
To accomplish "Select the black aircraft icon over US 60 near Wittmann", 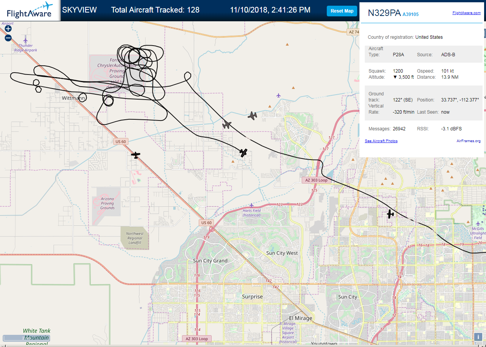I will point(135,155).
